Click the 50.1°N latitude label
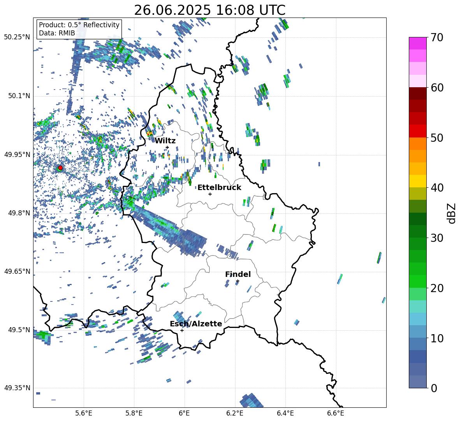The image size is (461, 421). (19, 96)
